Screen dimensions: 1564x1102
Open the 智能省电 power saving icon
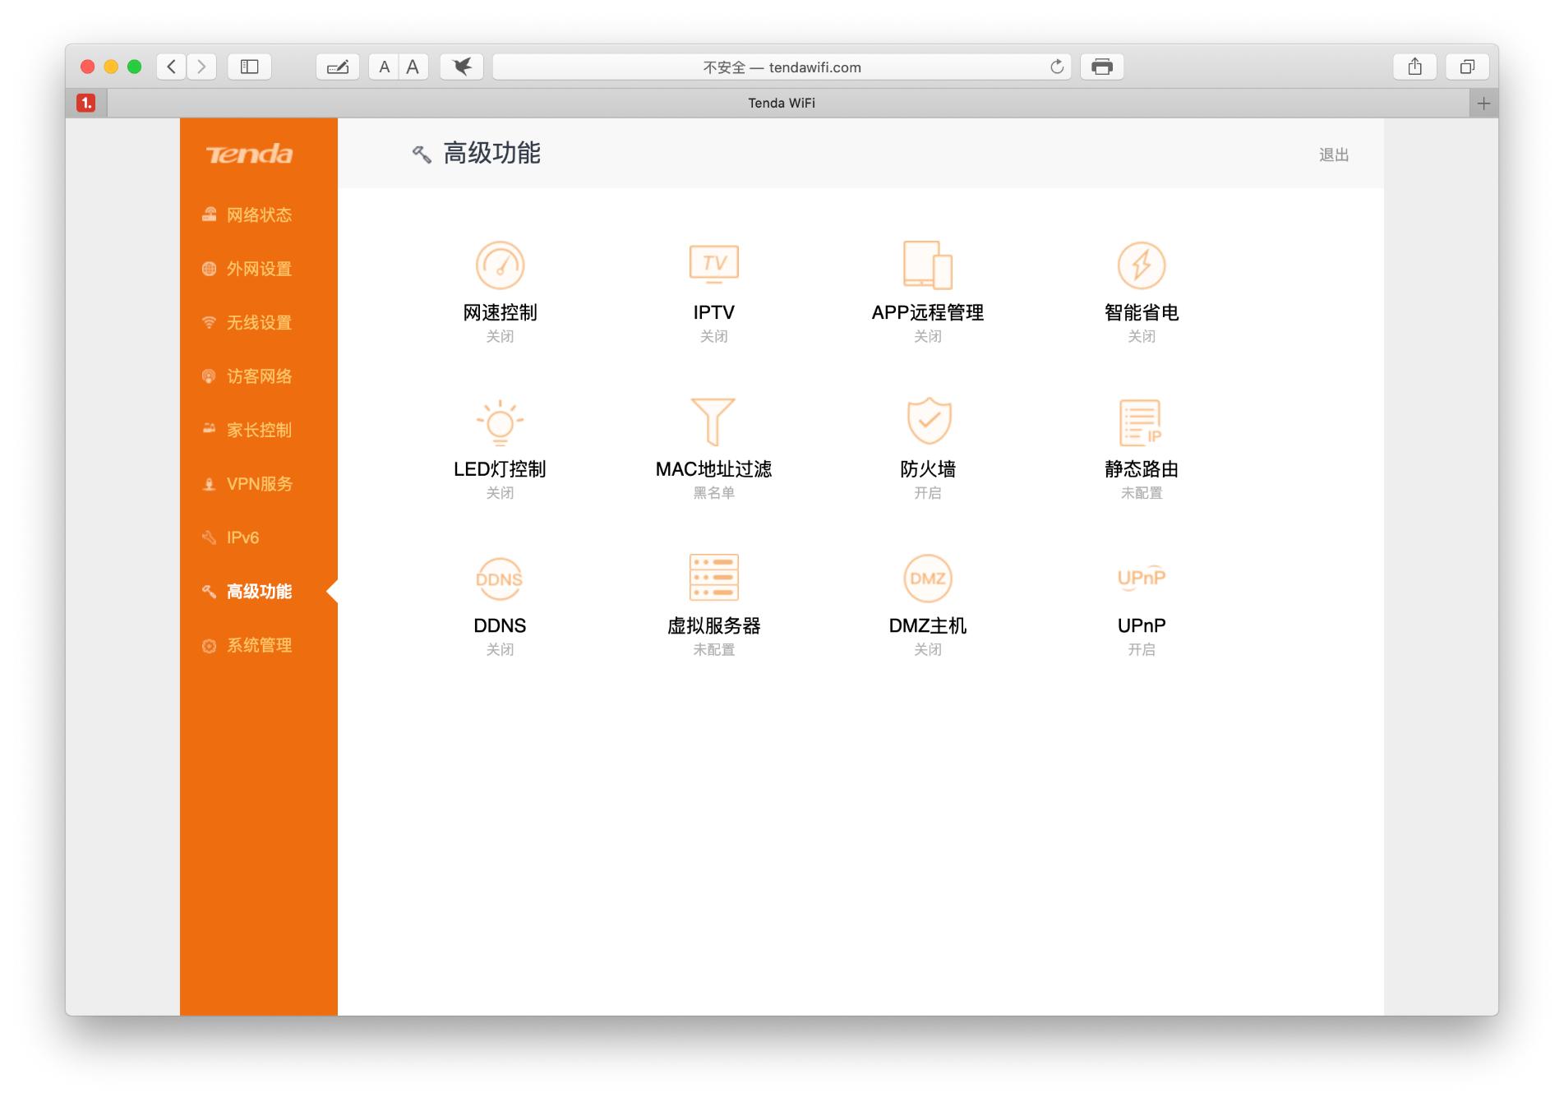click(1141, 265)
